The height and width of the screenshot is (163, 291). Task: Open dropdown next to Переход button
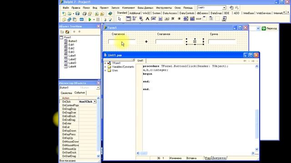pyautogui.click(x=258, y=29)
